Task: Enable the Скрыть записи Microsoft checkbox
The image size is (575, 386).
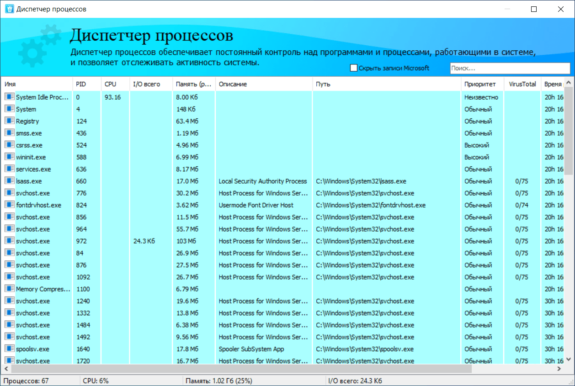Action: coord(353,68)
